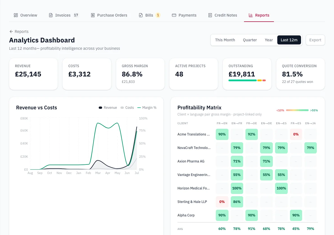334x235 pixels.
Task: Click the CLIENT column header
Action: [183, 123]
